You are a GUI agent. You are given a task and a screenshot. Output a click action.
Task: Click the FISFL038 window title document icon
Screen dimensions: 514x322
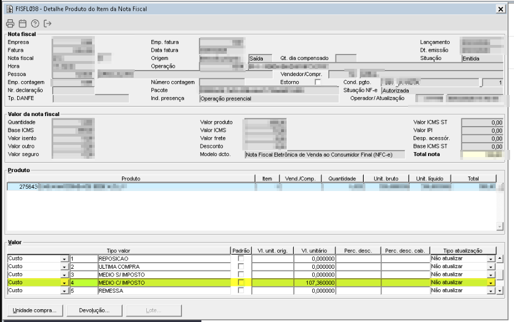10,9
